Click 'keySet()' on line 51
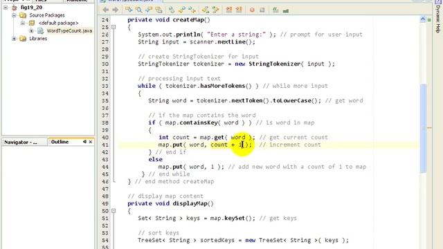 click(x=238, y=219)
